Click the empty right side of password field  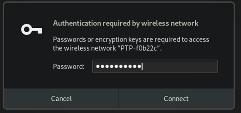pyautogui.click(x=180, y=67)
